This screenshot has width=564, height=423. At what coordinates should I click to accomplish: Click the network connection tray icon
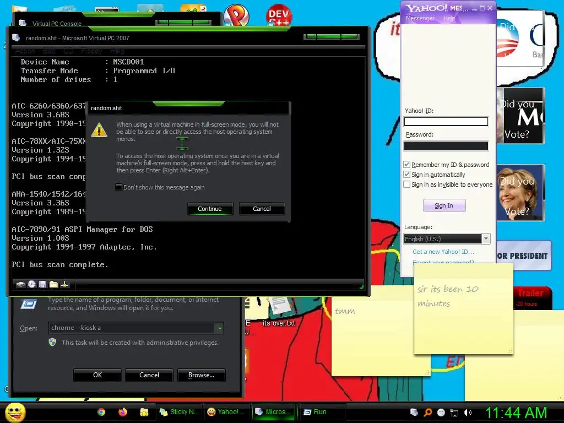pos(454,413)
